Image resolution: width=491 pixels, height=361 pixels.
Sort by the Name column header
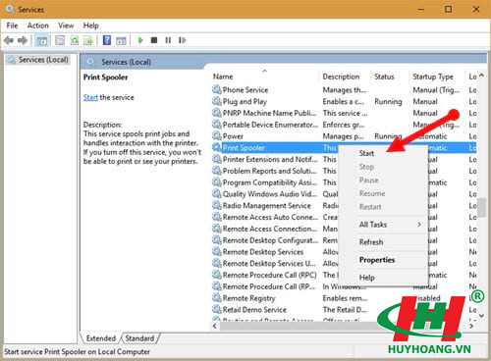(x=264, y=77)
